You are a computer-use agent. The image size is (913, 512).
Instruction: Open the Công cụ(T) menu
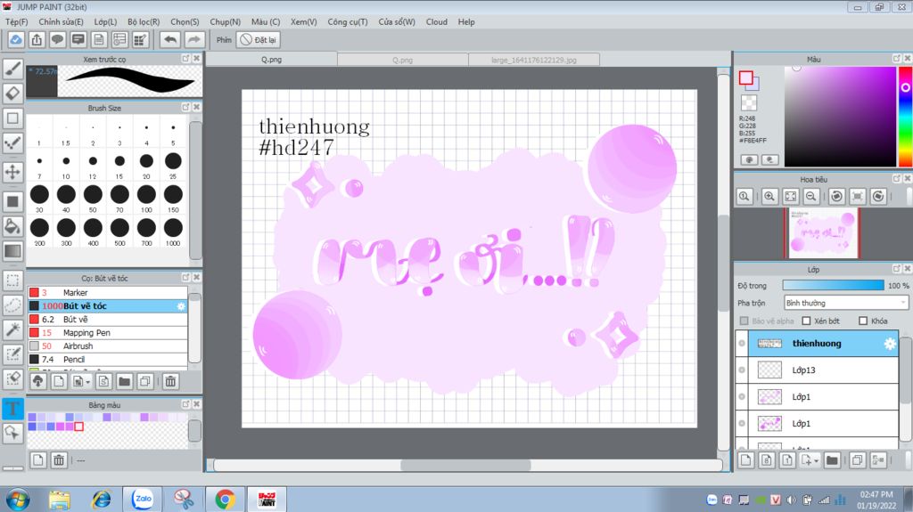pos(348,21)
